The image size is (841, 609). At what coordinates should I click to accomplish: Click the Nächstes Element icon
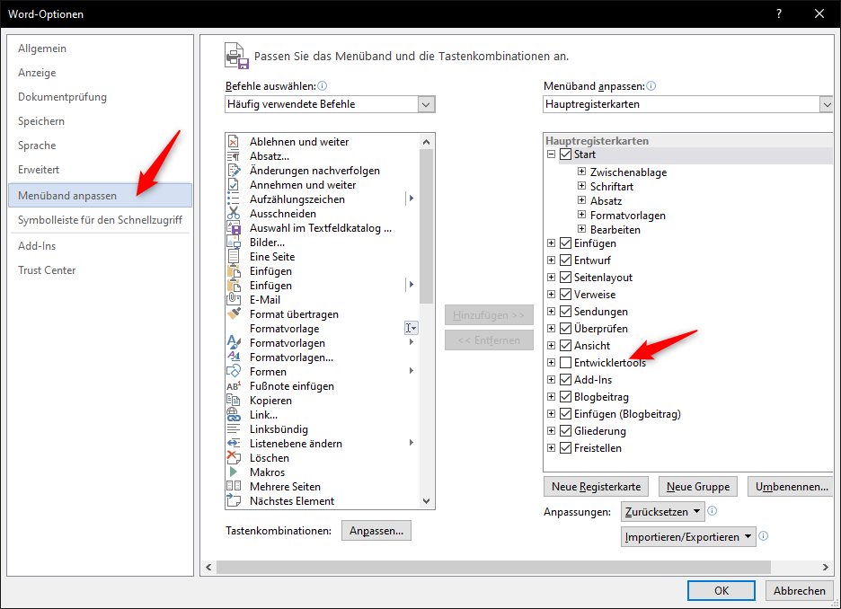pyautogui.click(x=234, y=500)
